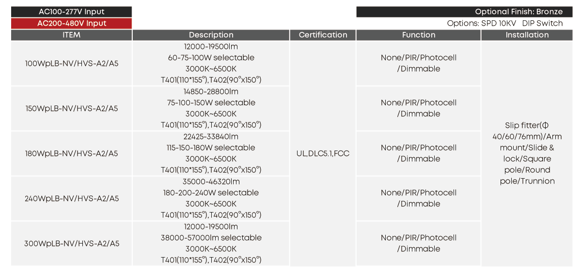The width and height of the screenshot is (581, 274).
Task: Click the Certification column header
Action: point(323,35)
